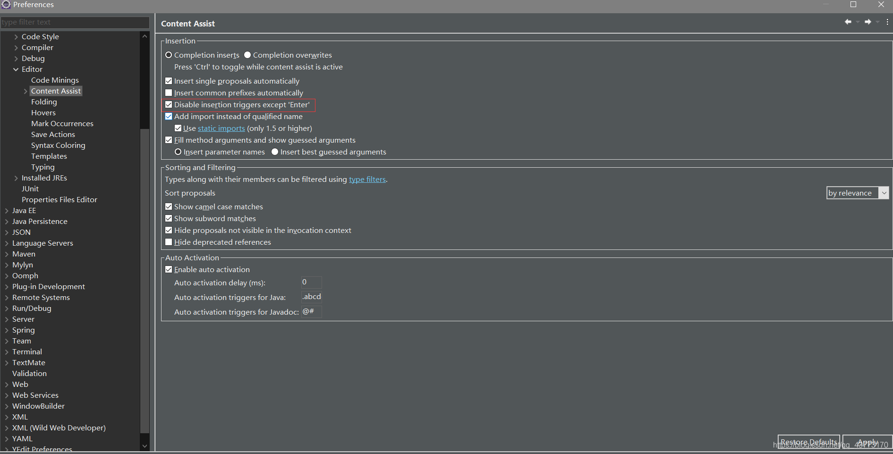Select Hovers preferences page
Screen dimensions: 893x454
[43, 112]
